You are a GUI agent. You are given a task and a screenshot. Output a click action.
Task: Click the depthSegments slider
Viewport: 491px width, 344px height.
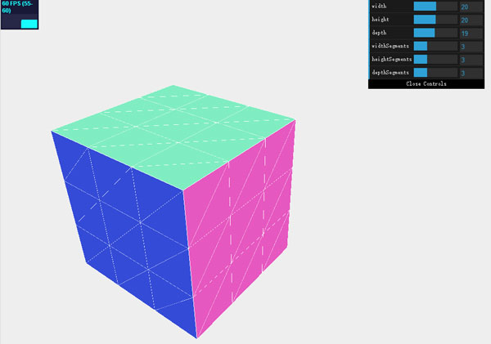pos(435,73)
